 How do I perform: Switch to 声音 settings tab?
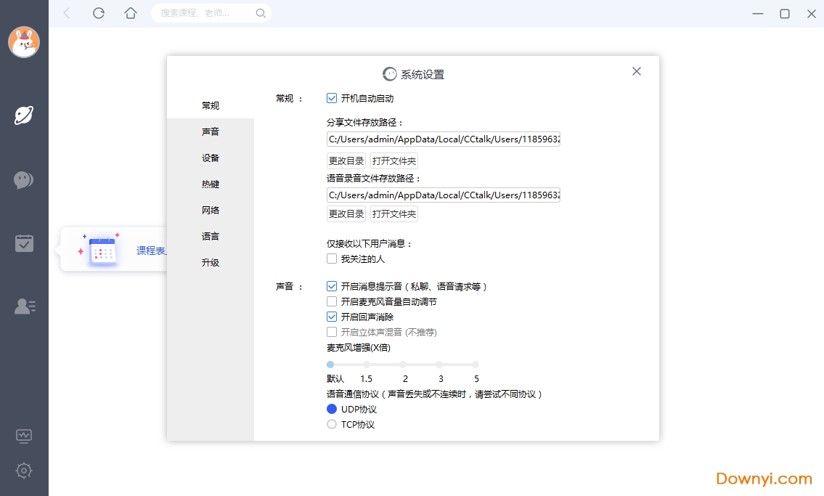211,131
